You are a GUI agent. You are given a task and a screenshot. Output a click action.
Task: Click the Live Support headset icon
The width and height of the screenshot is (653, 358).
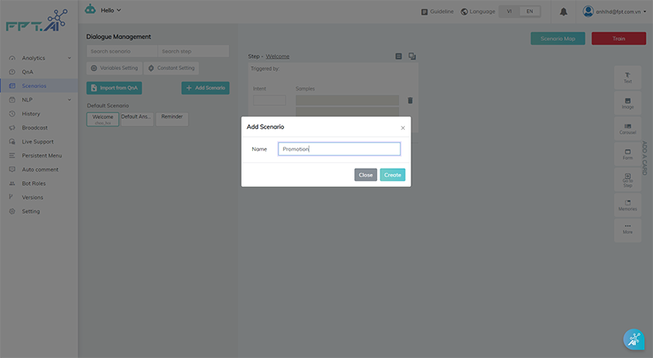tap(12, 142)
